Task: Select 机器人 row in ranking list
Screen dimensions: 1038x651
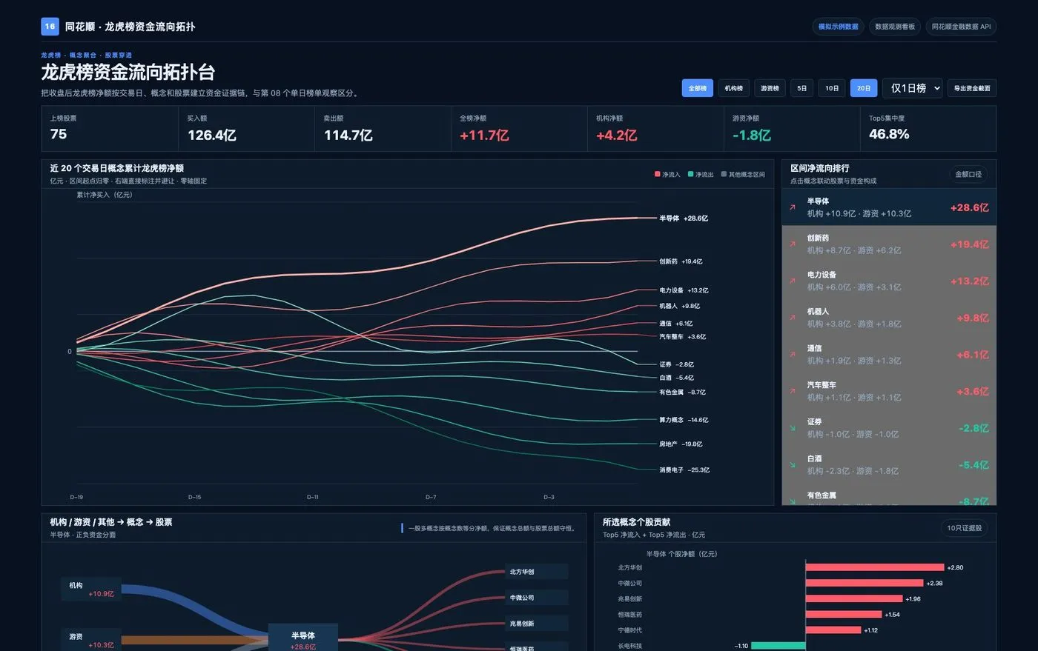Action: coord(889,318)
